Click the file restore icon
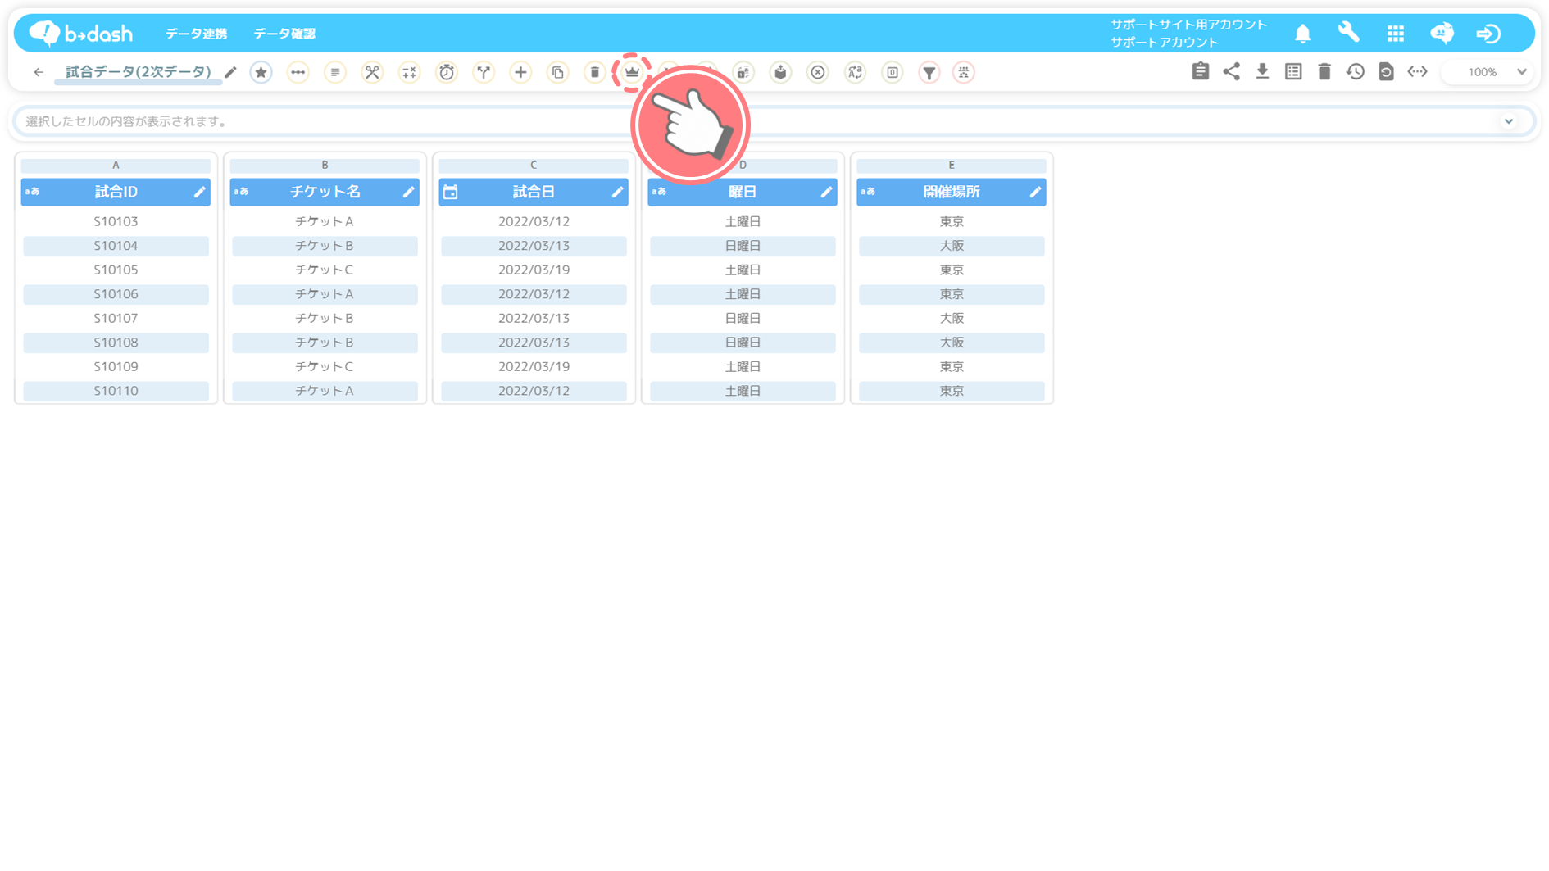The width and height of the screenshot is (1549, 871). (1386, 71)
